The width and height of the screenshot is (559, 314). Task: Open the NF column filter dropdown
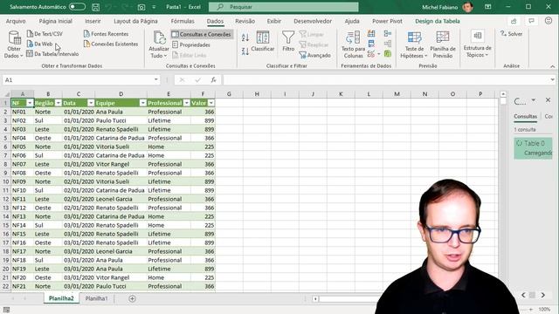30,103
